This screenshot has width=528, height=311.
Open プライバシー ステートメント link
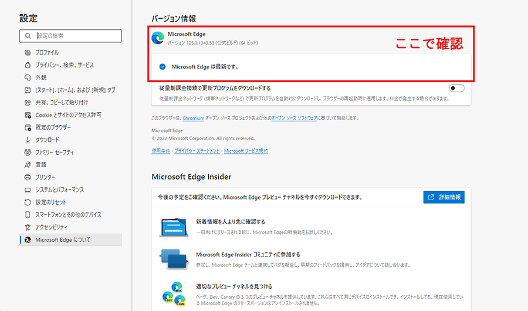197,151
